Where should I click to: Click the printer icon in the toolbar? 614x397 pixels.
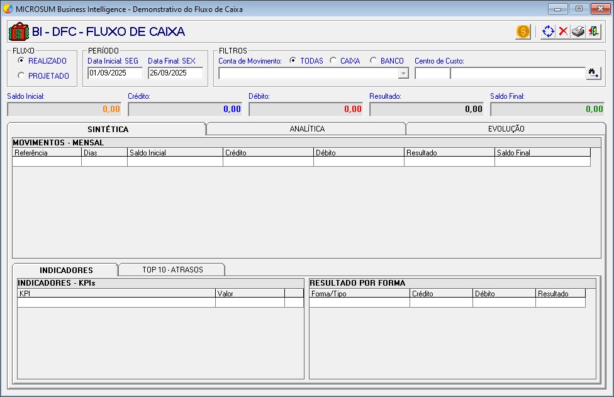[x=578, y=31]
